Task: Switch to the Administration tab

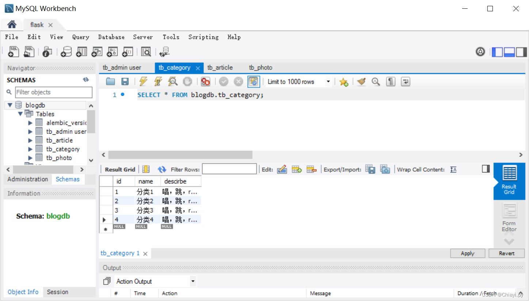Action: 28,179
